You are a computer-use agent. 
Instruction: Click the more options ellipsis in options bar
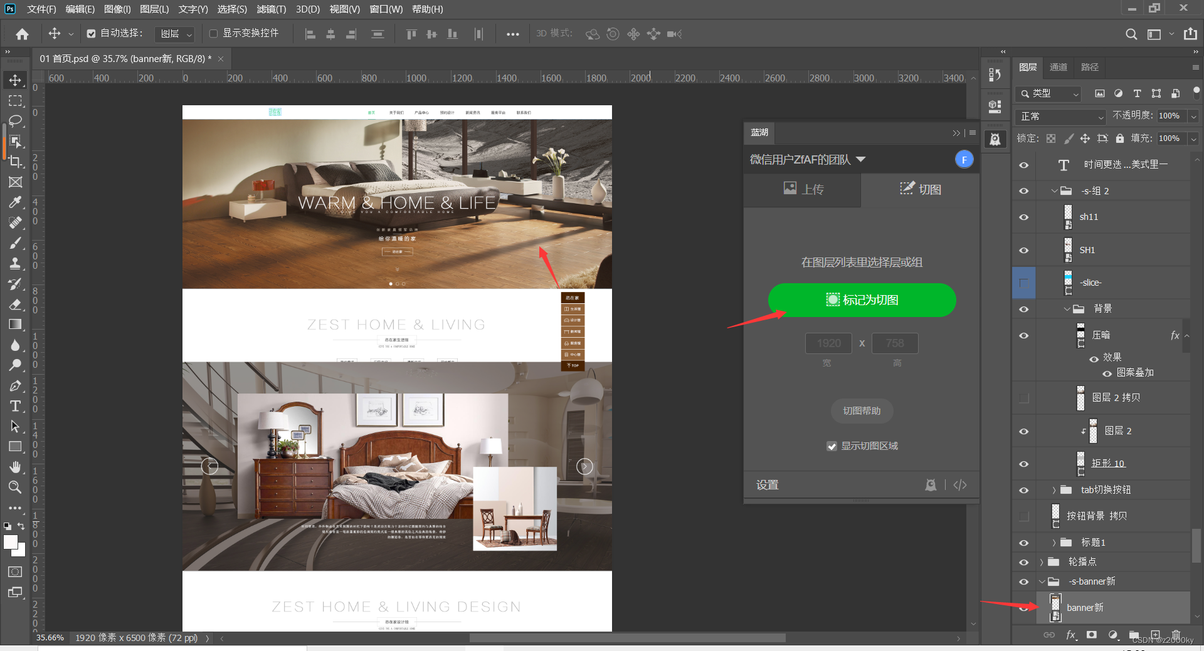tap(513, 34)
